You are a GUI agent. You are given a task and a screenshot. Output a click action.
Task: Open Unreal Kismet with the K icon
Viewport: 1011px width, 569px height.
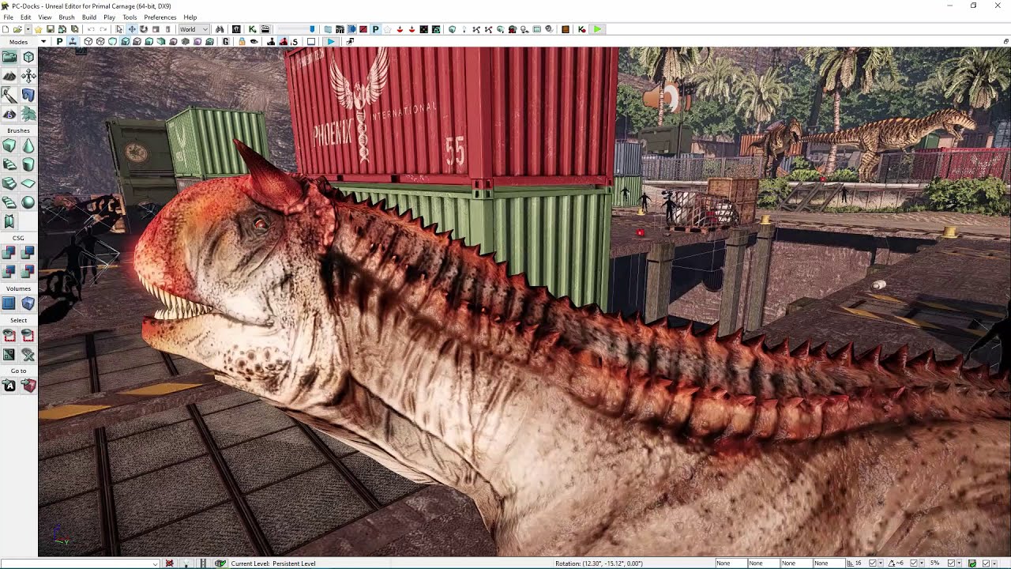252,29
